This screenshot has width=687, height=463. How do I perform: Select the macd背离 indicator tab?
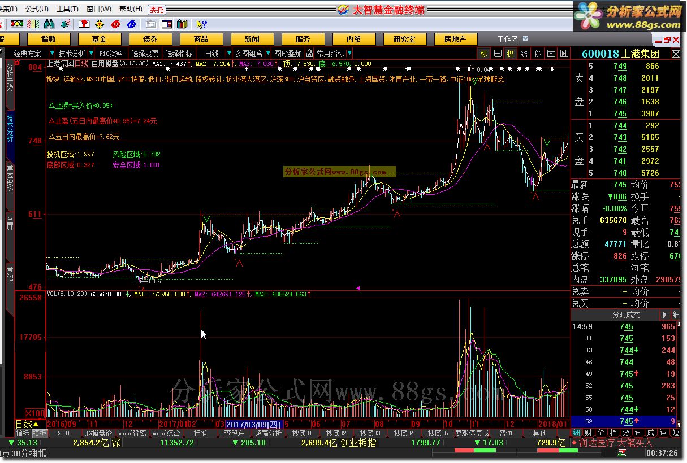[x=132, y=433]
